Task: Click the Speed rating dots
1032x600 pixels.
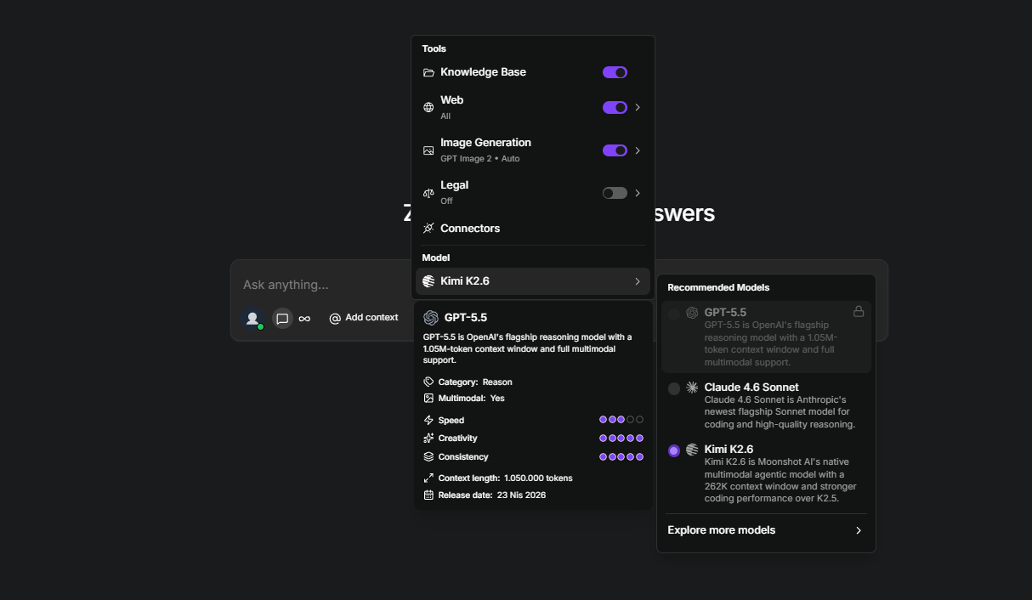Action: pos(621,420)
